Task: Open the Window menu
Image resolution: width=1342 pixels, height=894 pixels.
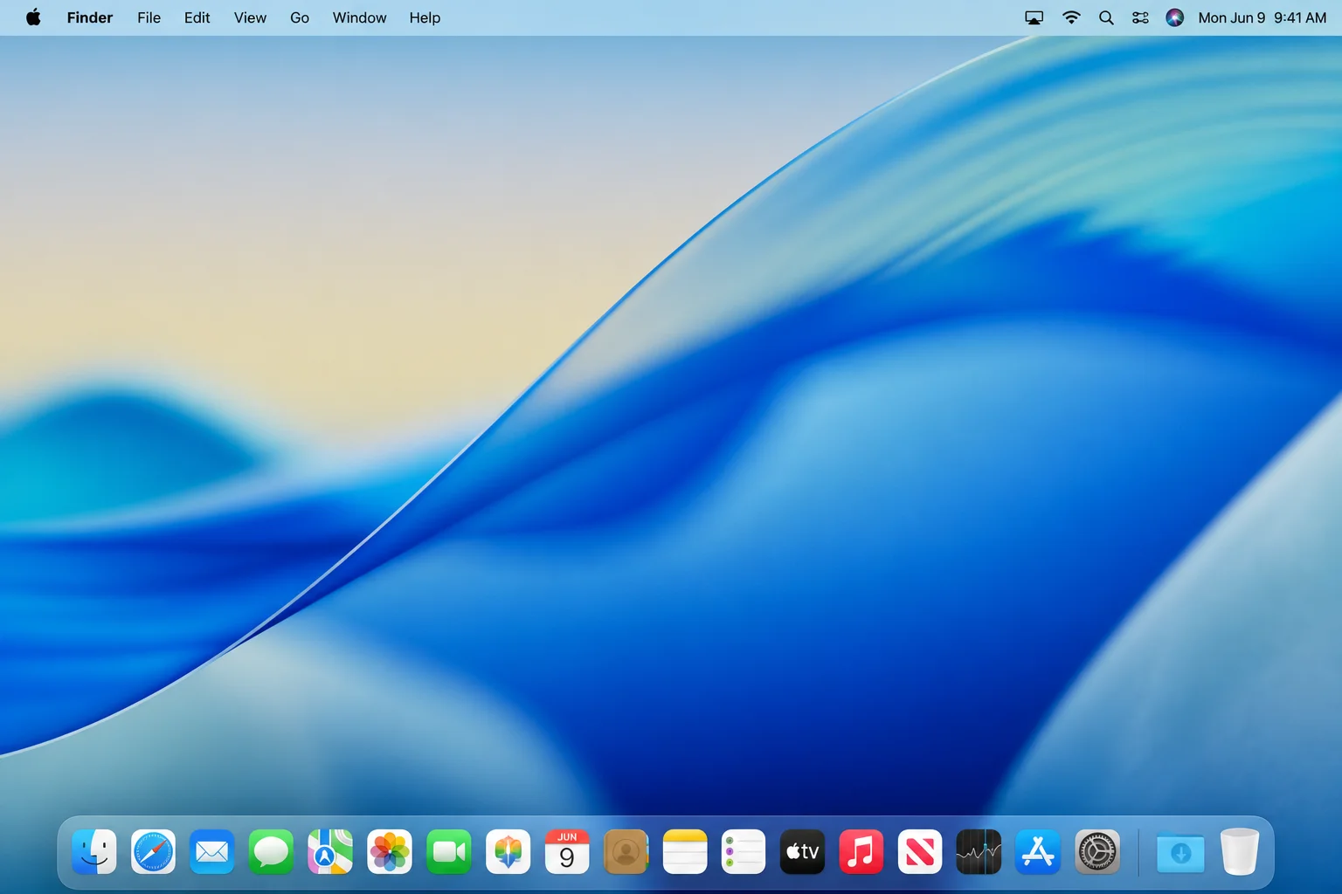Action: 359,17
